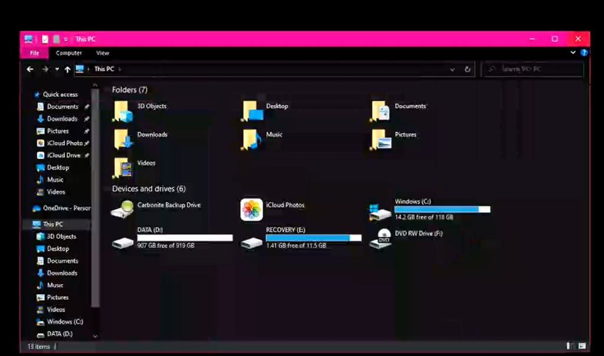The width and height of the screenshot is (604, 356).
Task: Open the recent locations dropdown arrow
Action: click(57, 69)
